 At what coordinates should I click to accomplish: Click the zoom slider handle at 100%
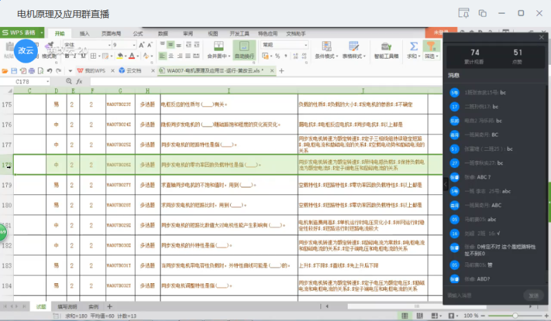(514, 315)
